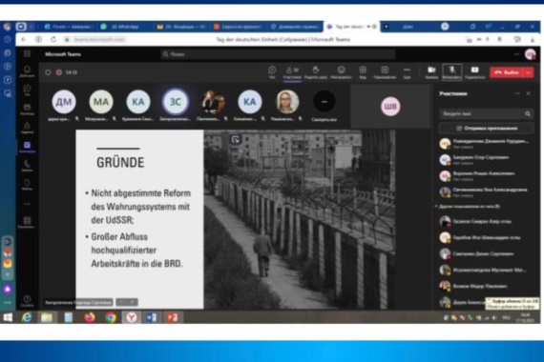
Task: Click the slide navigation control under slide
Action: (127, 302)
